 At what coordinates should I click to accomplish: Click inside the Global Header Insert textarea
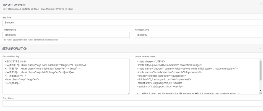[x=197, y=76]
